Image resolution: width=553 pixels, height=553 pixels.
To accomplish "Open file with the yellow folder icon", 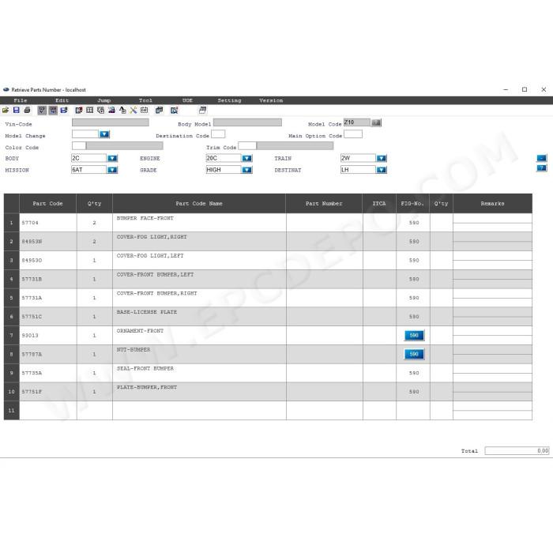I will (x=6, y=111).
